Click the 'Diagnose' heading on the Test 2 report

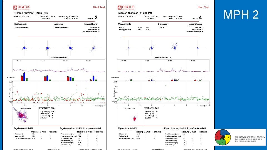58,24
